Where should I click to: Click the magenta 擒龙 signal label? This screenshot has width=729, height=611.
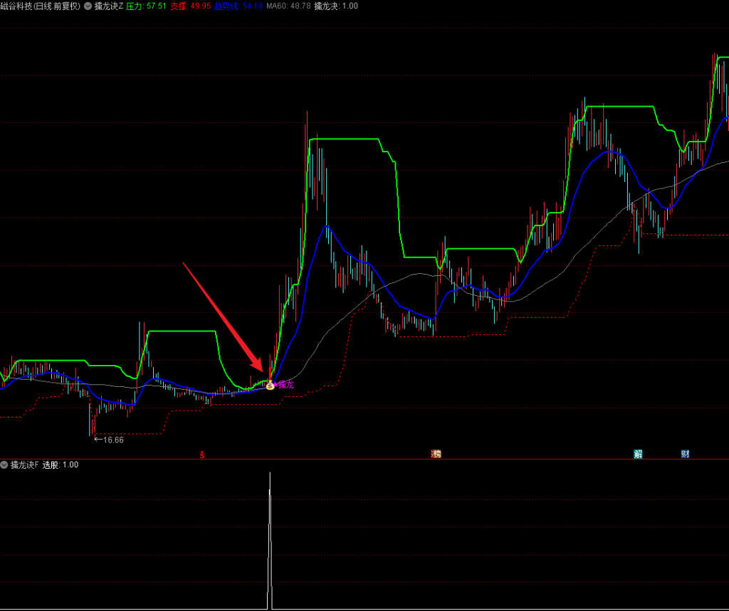pos(286,385)
